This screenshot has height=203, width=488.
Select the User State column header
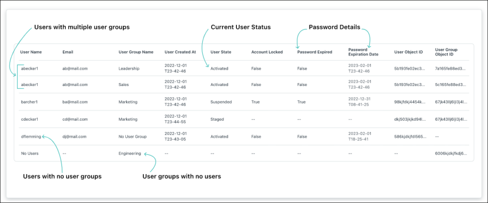(221, 52)
